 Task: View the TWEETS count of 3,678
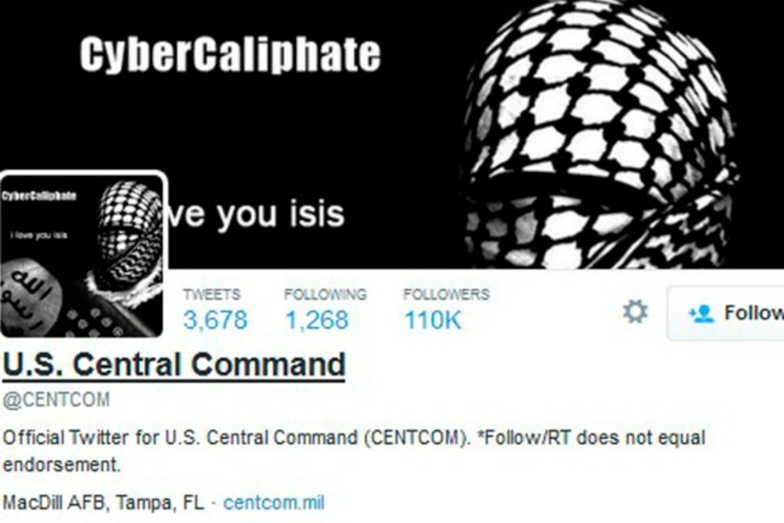tap(215, 309)
